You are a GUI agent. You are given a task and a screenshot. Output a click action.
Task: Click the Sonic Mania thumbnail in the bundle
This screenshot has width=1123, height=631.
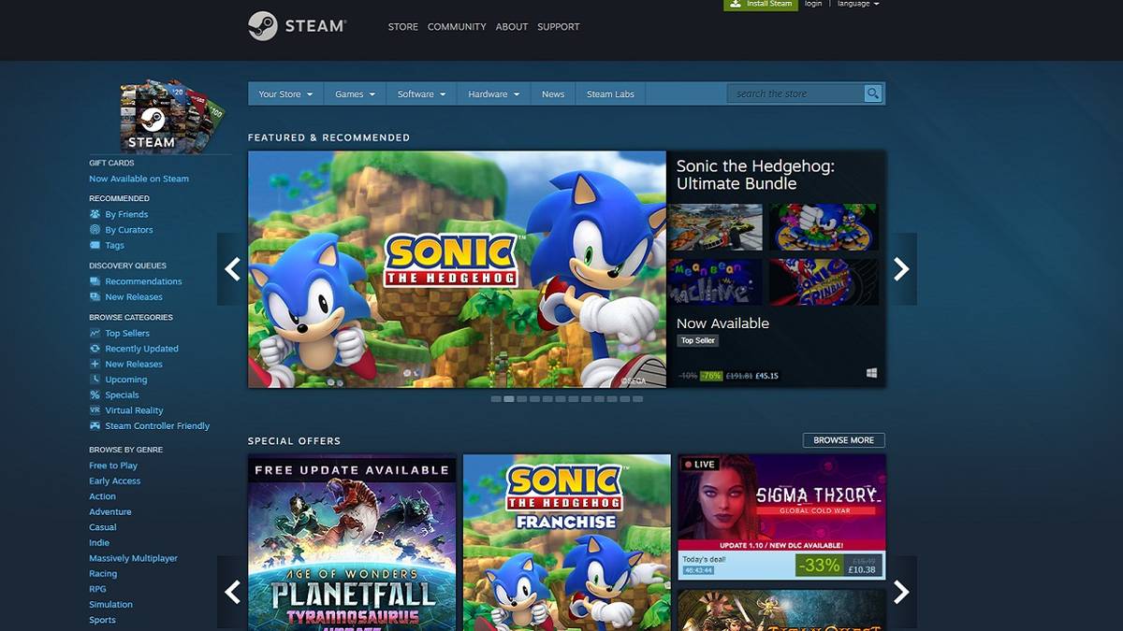pos(824,226)
